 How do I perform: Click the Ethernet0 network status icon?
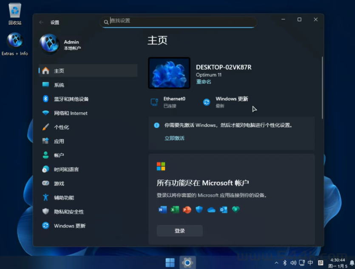pos(154,102)
